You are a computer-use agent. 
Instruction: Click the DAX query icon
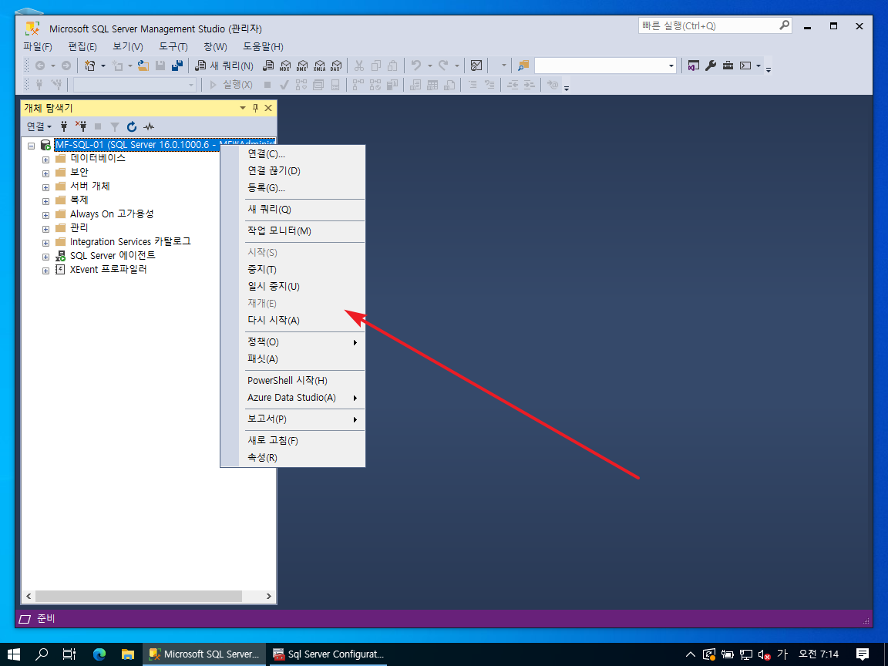click(336, 66)
